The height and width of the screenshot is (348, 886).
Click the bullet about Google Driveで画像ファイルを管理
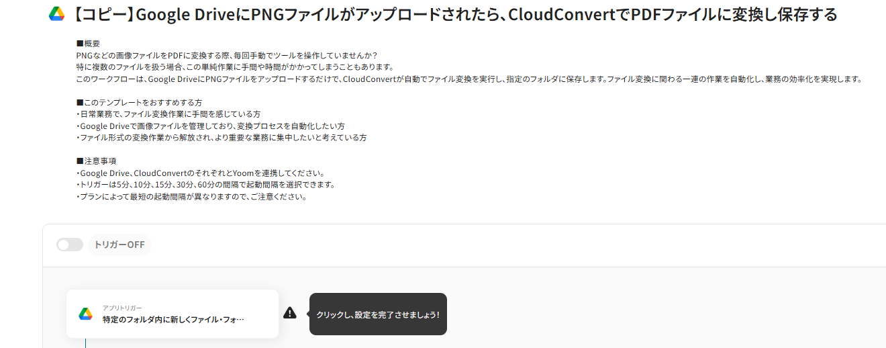point(211,126)
